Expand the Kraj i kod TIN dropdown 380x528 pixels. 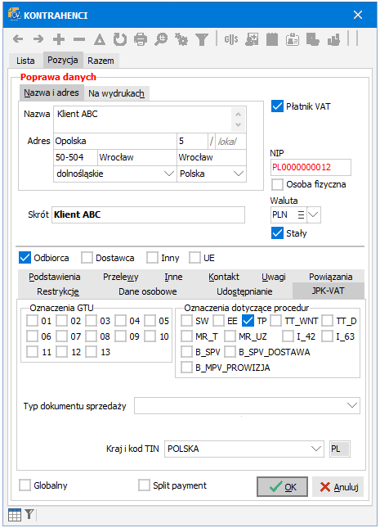pyautogui.click(x=315, y=449)
